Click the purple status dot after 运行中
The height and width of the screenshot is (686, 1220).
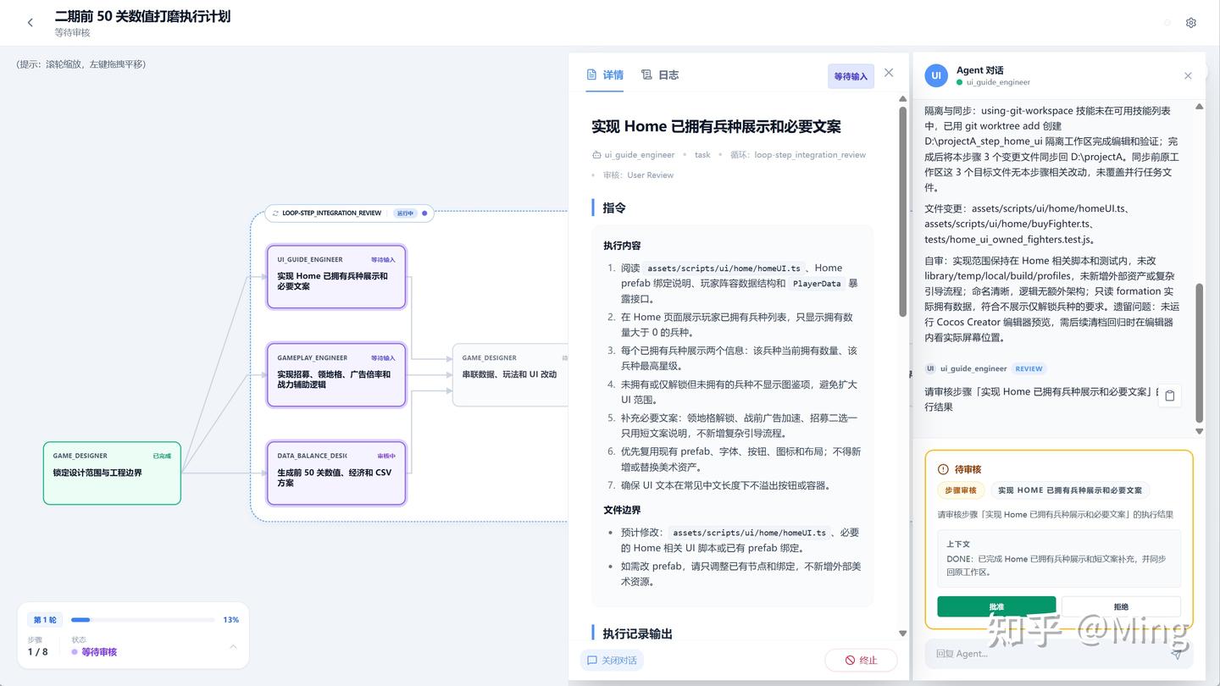(424, 213)
